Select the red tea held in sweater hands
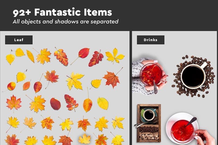218x145 pixels. (150, 76)
